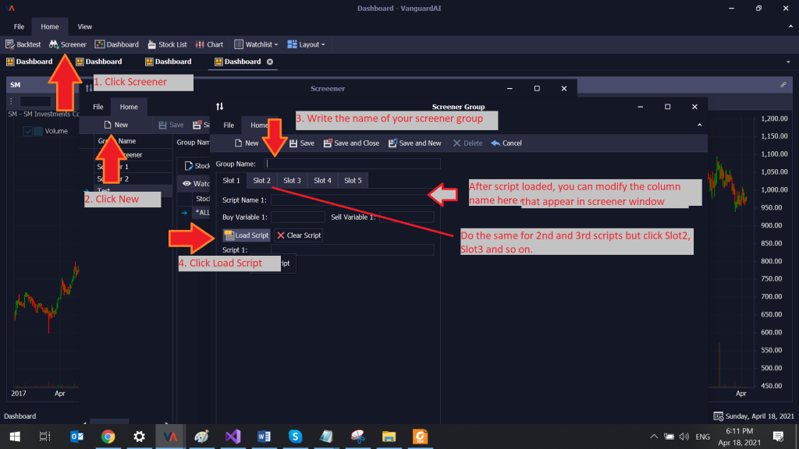Click Save and New in Screener Group
Screen dimensions: 799x449
pyautogui.click(x=414, y=143)
